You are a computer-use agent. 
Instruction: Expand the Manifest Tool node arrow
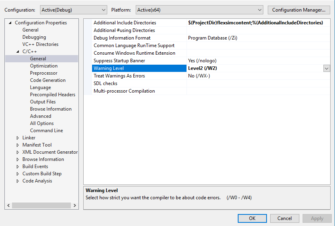[18, 145]
